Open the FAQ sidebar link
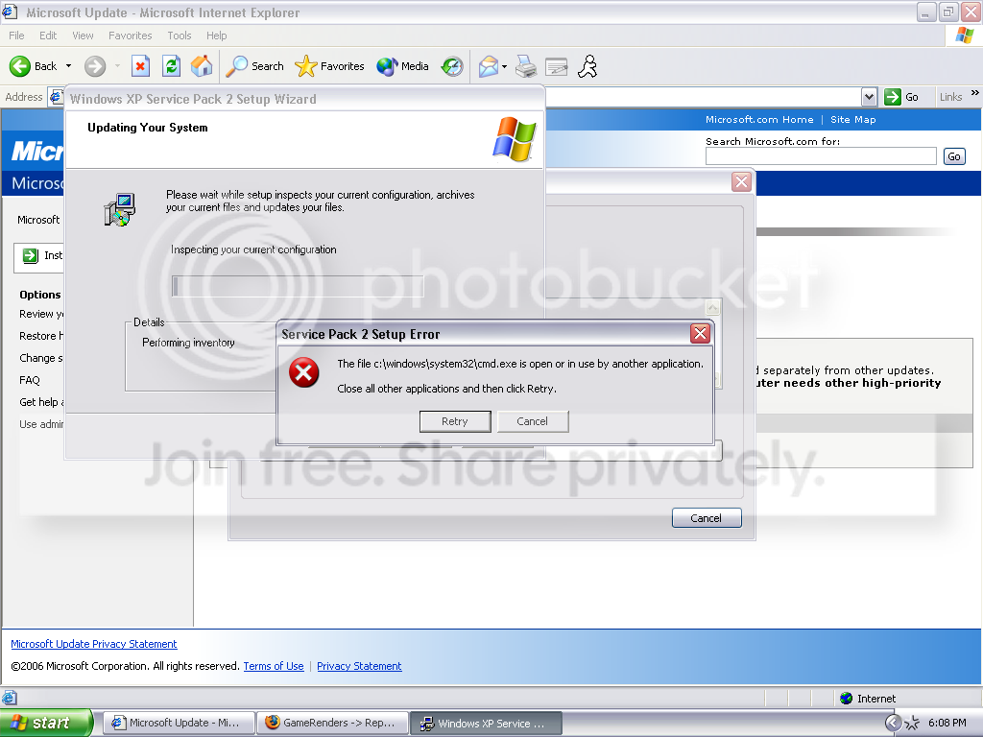This screenshot has height=737, width=983. pyautogui.click(x=30, y=380)
